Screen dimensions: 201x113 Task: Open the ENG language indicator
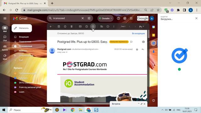coord(178,110)
